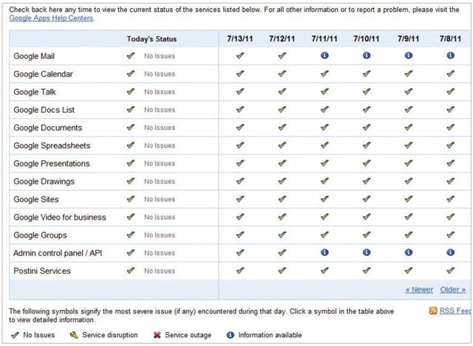The height and width of the screenshot is (346, 473).
Task: Click the No Issues legend label
Action: tap(39, 335)
